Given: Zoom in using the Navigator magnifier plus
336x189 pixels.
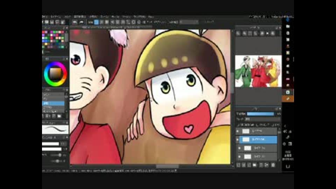Looking at the screenshot, I should click(x=238, y=33).
